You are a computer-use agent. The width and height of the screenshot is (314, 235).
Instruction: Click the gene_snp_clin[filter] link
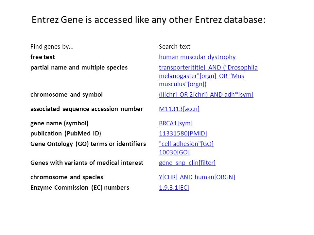pos(187,163)
